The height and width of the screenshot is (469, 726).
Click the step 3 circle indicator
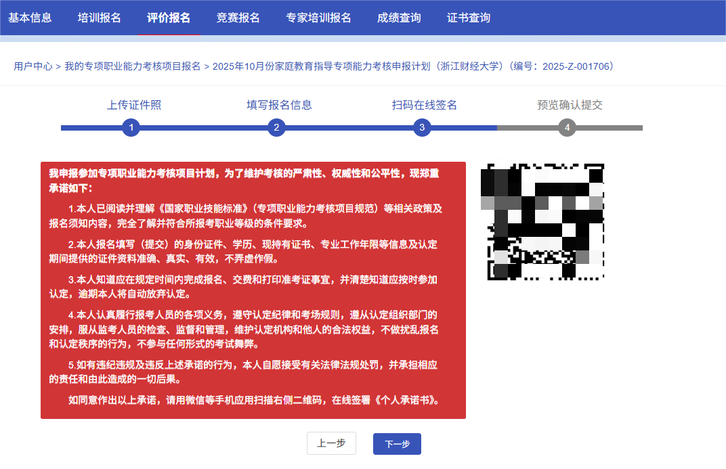coord(422,127)
